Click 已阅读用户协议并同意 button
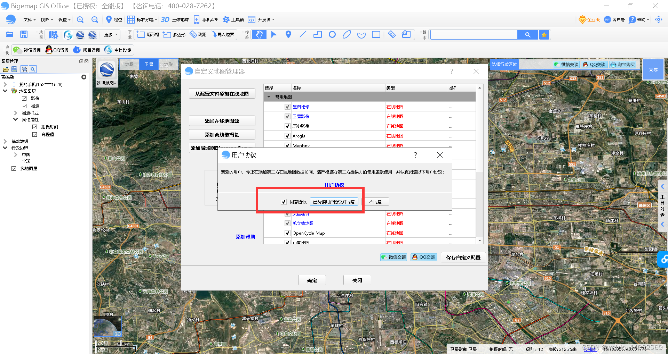Image resolution: width=668 pixels, height=354 pixels. (334, 202)
